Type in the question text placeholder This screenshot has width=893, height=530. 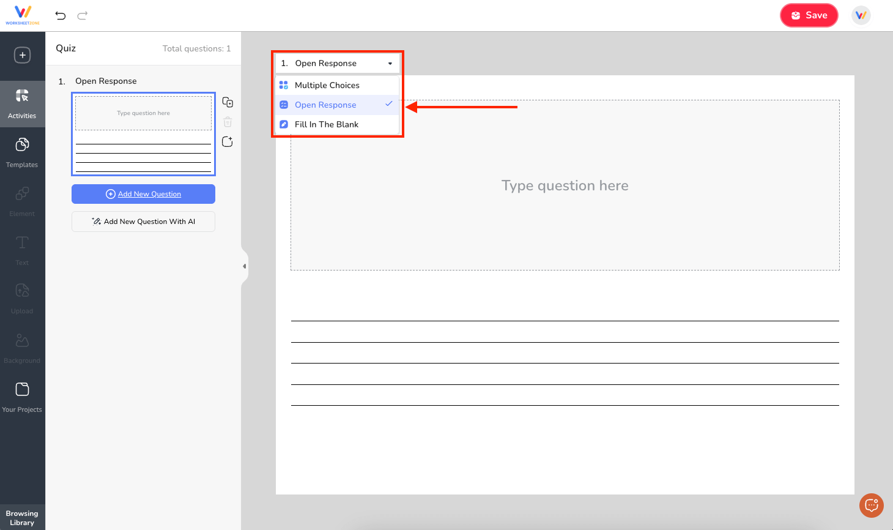[x=564, y=185]
